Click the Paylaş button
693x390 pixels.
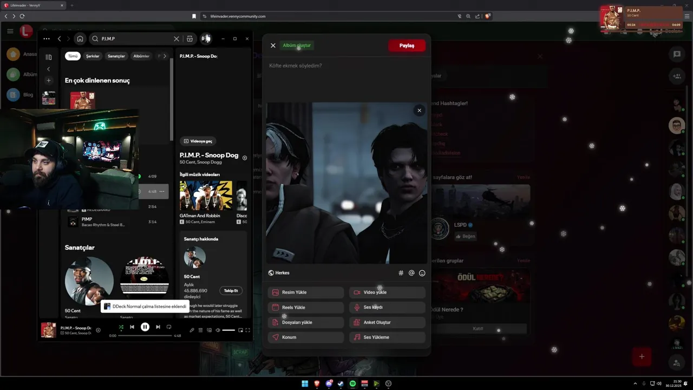pos(407,45)
